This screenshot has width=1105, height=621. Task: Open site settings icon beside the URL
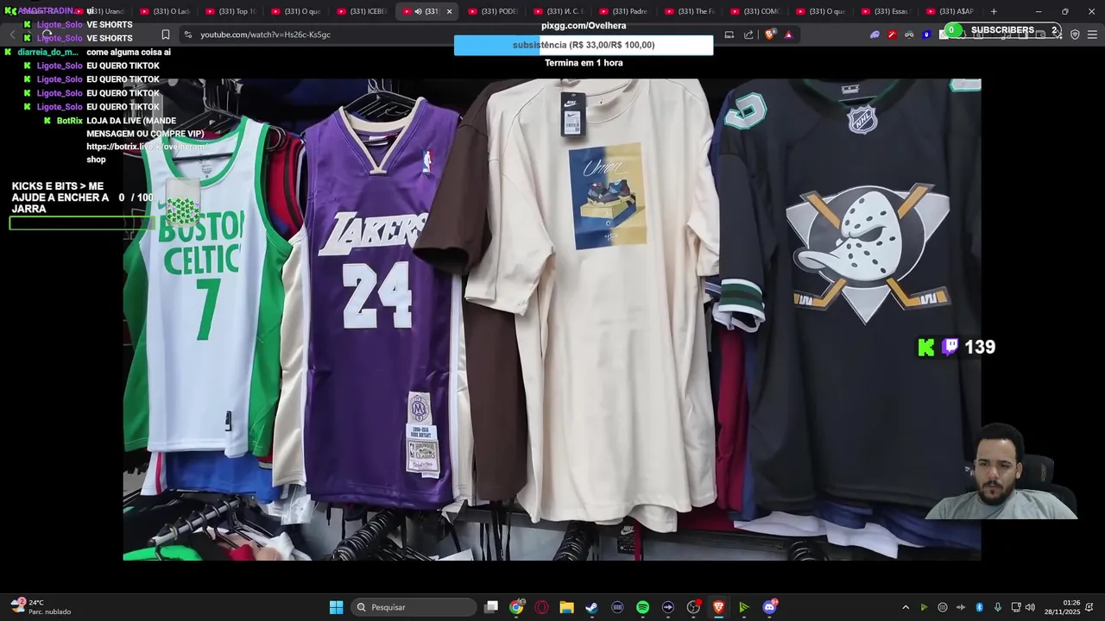coord(187,34)
